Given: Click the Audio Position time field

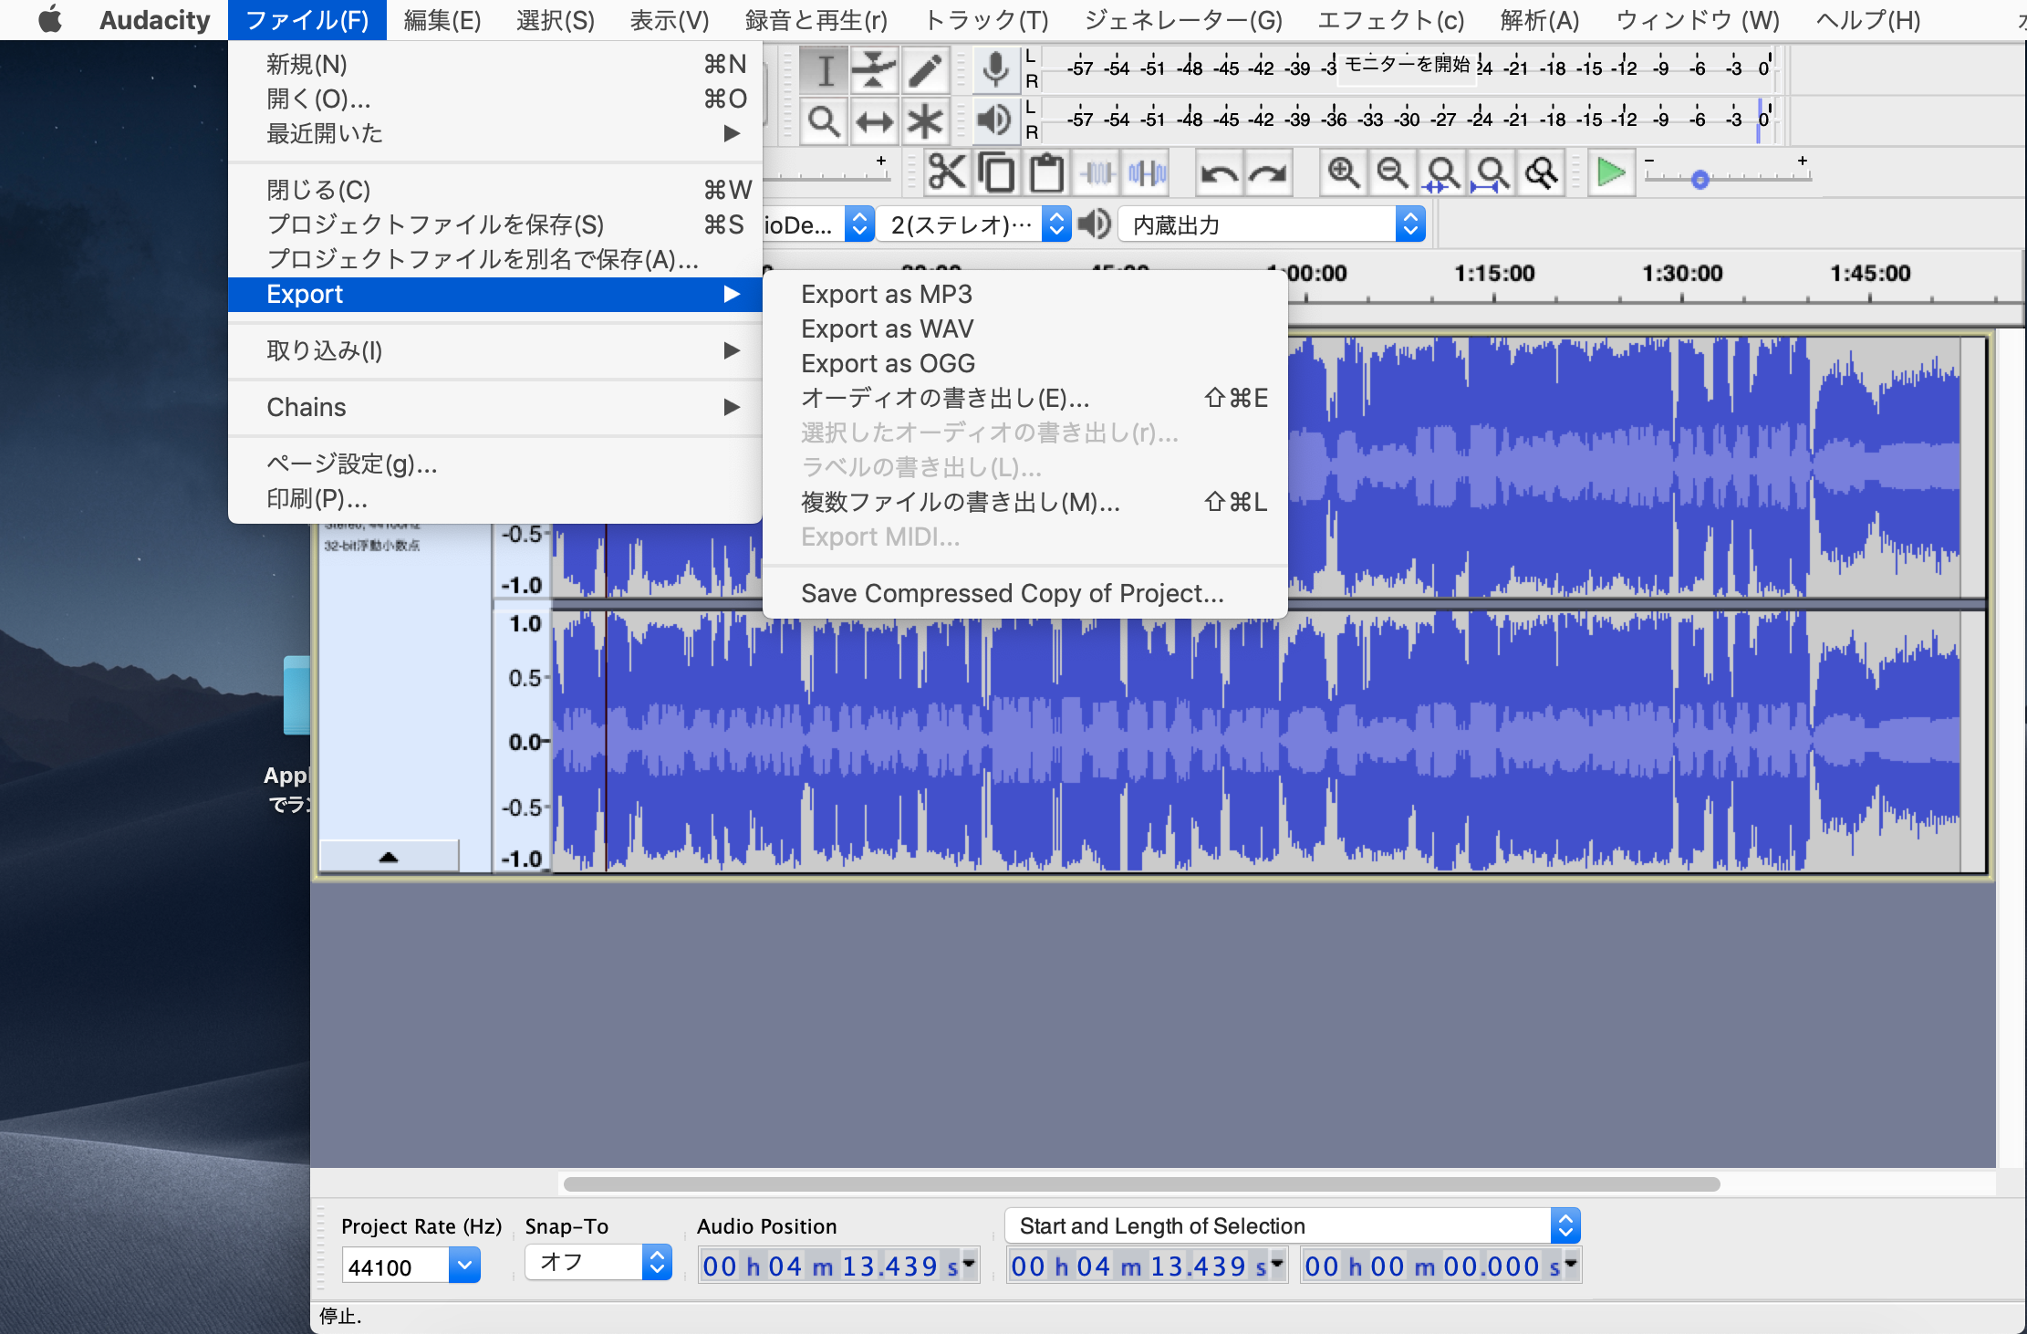Looking at the screenshot, I should (x=837, y=1266).
